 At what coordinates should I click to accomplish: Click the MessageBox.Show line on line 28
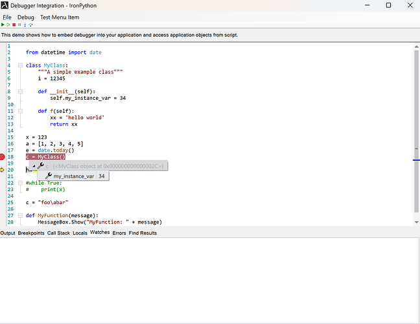[100, 222]
